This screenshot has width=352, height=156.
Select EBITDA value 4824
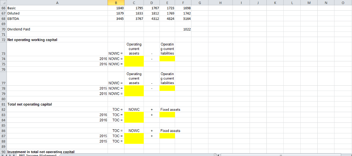167,19
